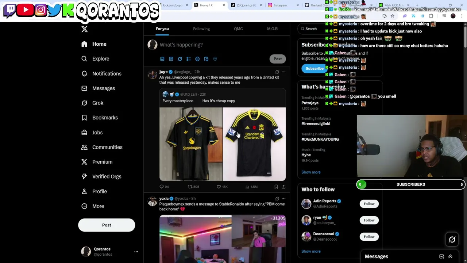Click the Post button in composer
The height and width of the screenshot is (263, 467).
coord(278,59)
